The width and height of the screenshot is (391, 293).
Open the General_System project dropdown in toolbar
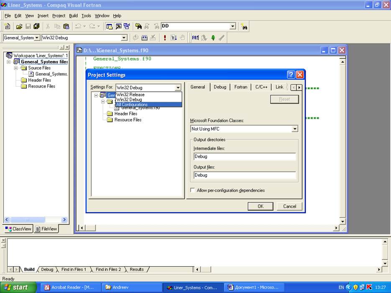[x=37, y=38]
